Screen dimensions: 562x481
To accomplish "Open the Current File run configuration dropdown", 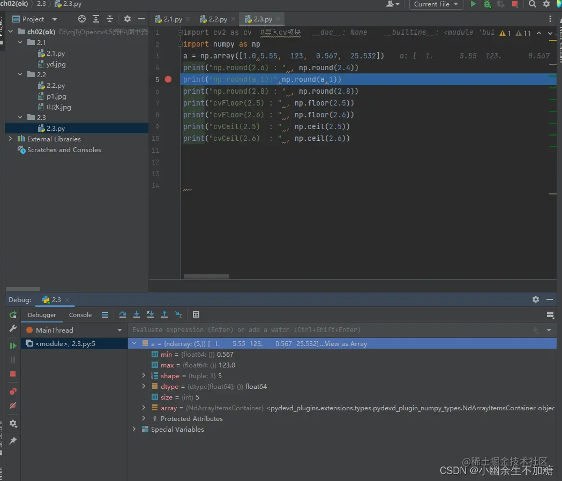I will (x=436, y=4).
